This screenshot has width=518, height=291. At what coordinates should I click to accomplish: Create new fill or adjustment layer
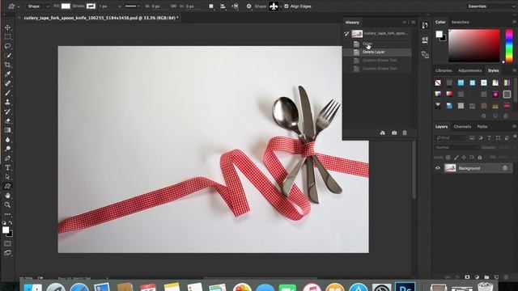pyautogui.click(x=477, y=277)
